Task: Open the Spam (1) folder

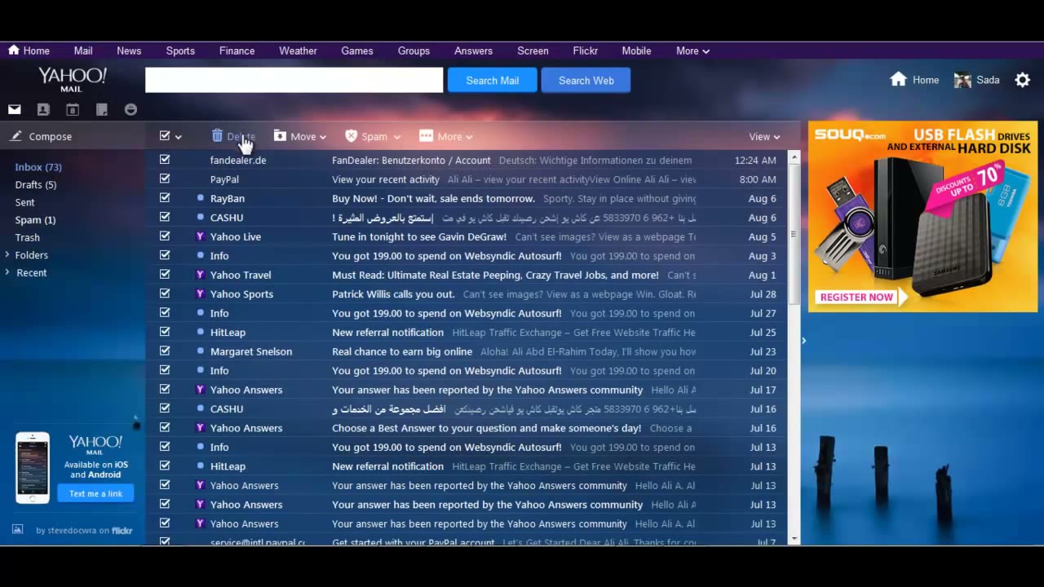Action: tap(35, 220)
